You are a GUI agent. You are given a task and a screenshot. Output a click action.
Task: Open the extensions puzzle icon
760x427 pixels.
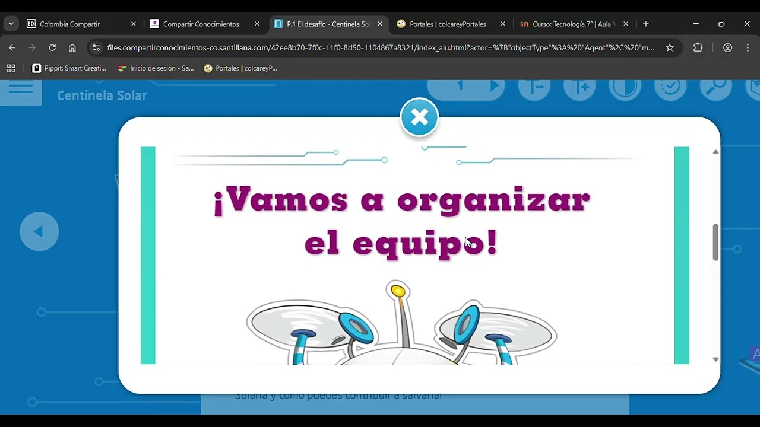[698, 47]
